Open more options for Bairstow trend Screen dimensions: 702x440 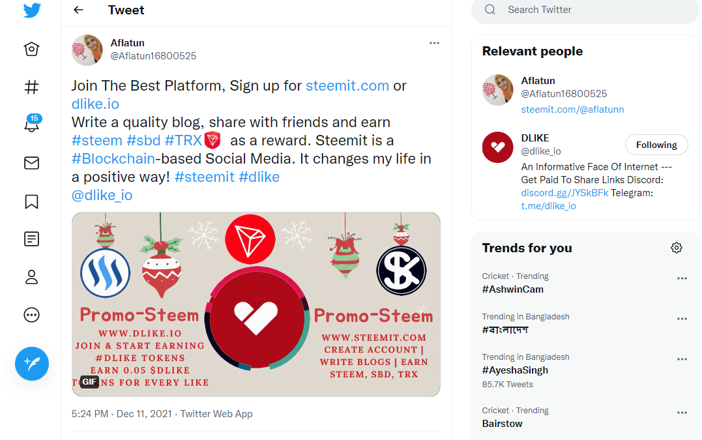click(682, 413)
